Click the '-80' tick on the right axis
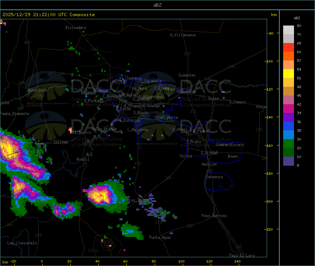Image resolution: width=315 pixels, height=266 pixels. point(270,33)
